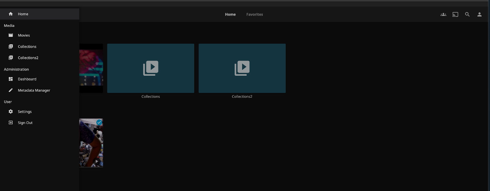Click the Home house icon in sidebar
The width and height of the screenshot is (490, 191).
[x=11, y=14]
